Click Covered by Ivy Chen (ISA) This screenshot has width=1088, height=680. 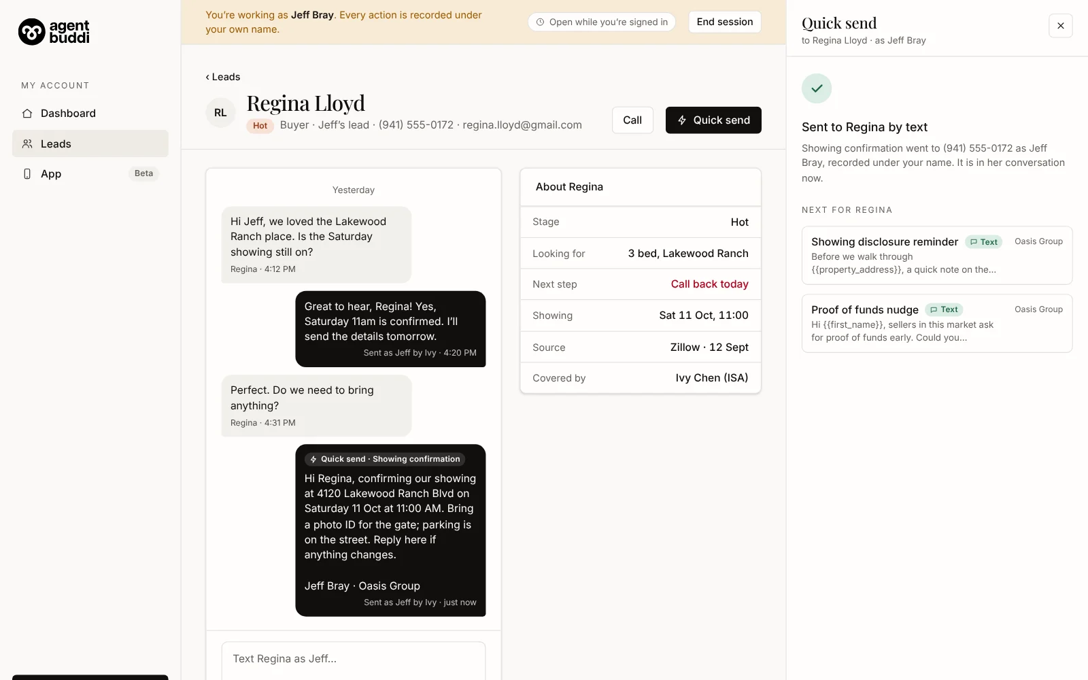712,378
